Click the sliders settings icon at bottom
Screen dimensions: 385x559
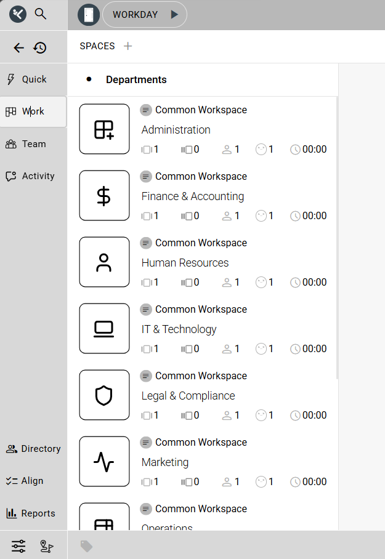click(19, 545)
